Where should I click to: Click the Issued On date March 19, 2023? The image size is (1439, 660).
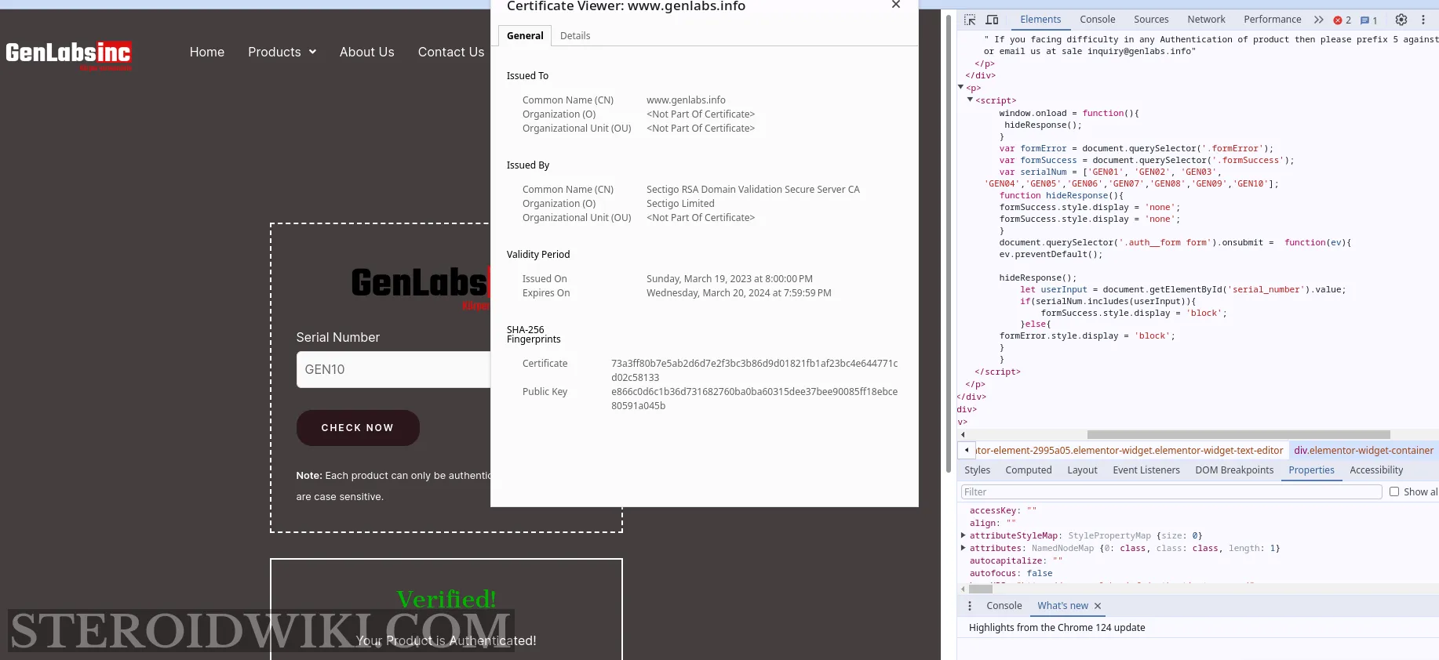click(730, 279)
